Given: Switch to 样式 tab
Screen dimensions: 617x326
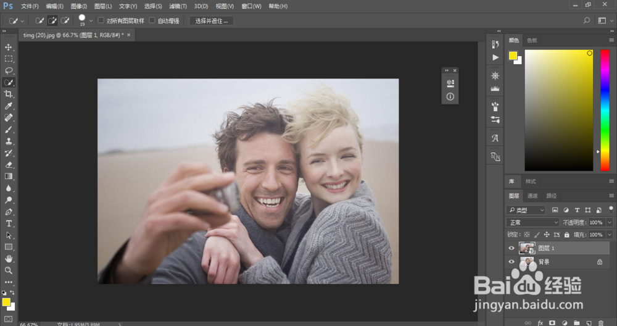Looking at the screenshot, I should coord(531,182).
